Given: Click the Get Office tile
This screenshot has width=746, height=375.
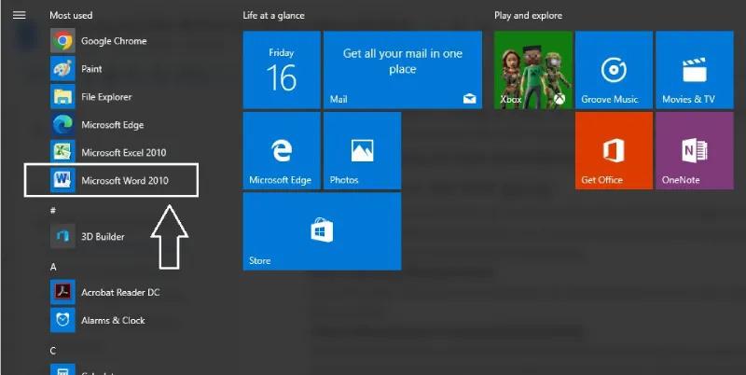Looking at the screenshot, I should (614, 150).
